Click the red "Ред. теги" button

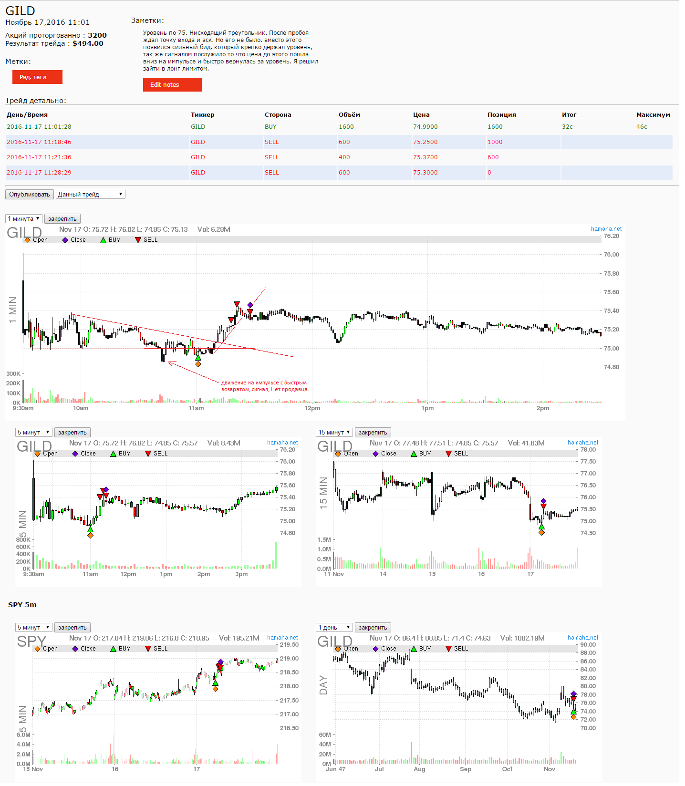point(37,77)
